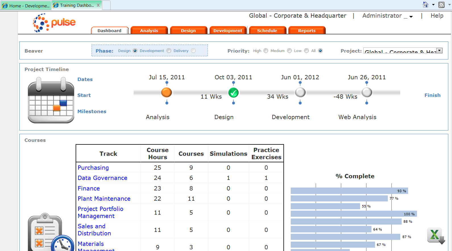The height and width of the screenshot is (251, 452).
Task: Close the Training Dashboard browser tab
Action: pyautogui.click(x=98, y=5)
